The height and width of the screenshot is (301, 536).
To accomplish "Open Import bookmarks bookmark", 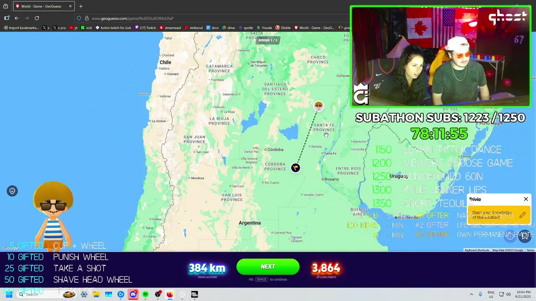I will click(21, 28).
